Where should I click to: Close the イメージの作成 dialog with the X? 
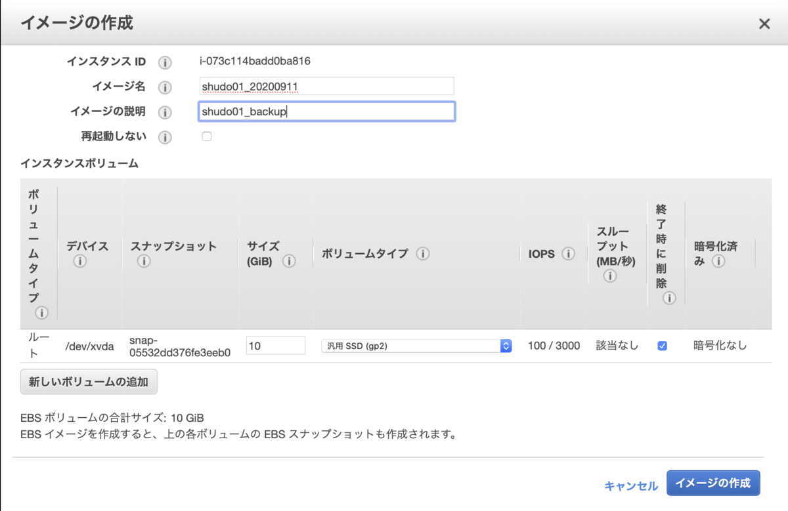tap(764, 23)
